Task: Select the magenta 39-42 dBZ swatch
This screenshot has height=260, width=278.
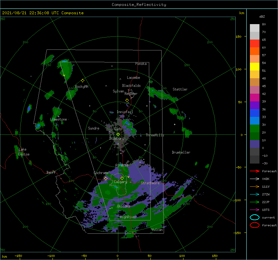Action: (255, 98)
